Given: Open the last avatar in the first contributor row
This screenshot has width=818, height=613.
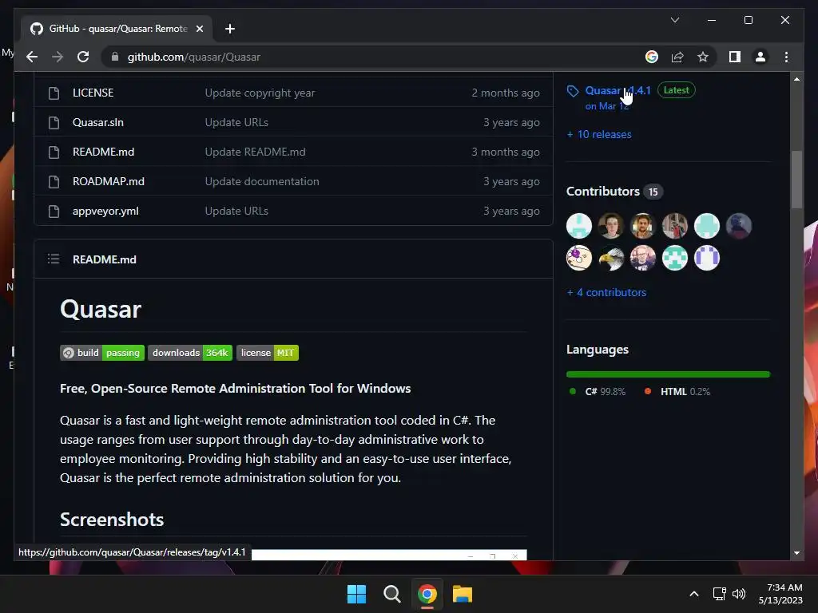Looking at the screenshot, I should coord(739,226).
